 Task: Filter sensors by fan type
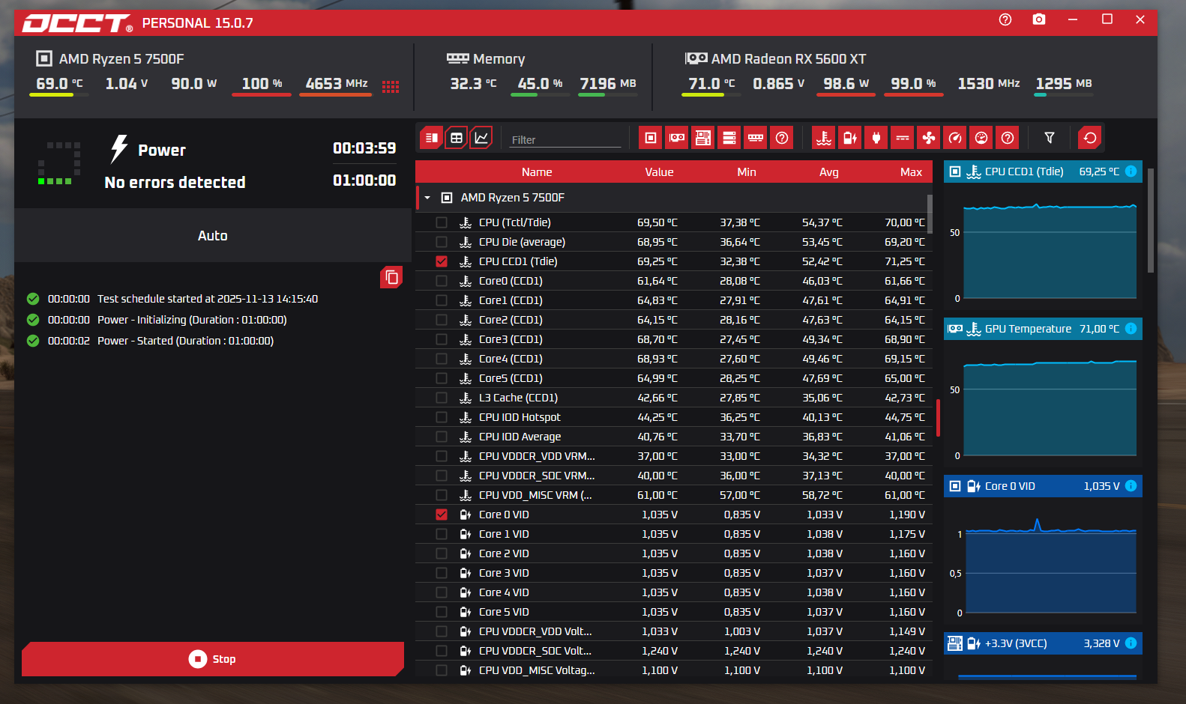pos(929,138)
